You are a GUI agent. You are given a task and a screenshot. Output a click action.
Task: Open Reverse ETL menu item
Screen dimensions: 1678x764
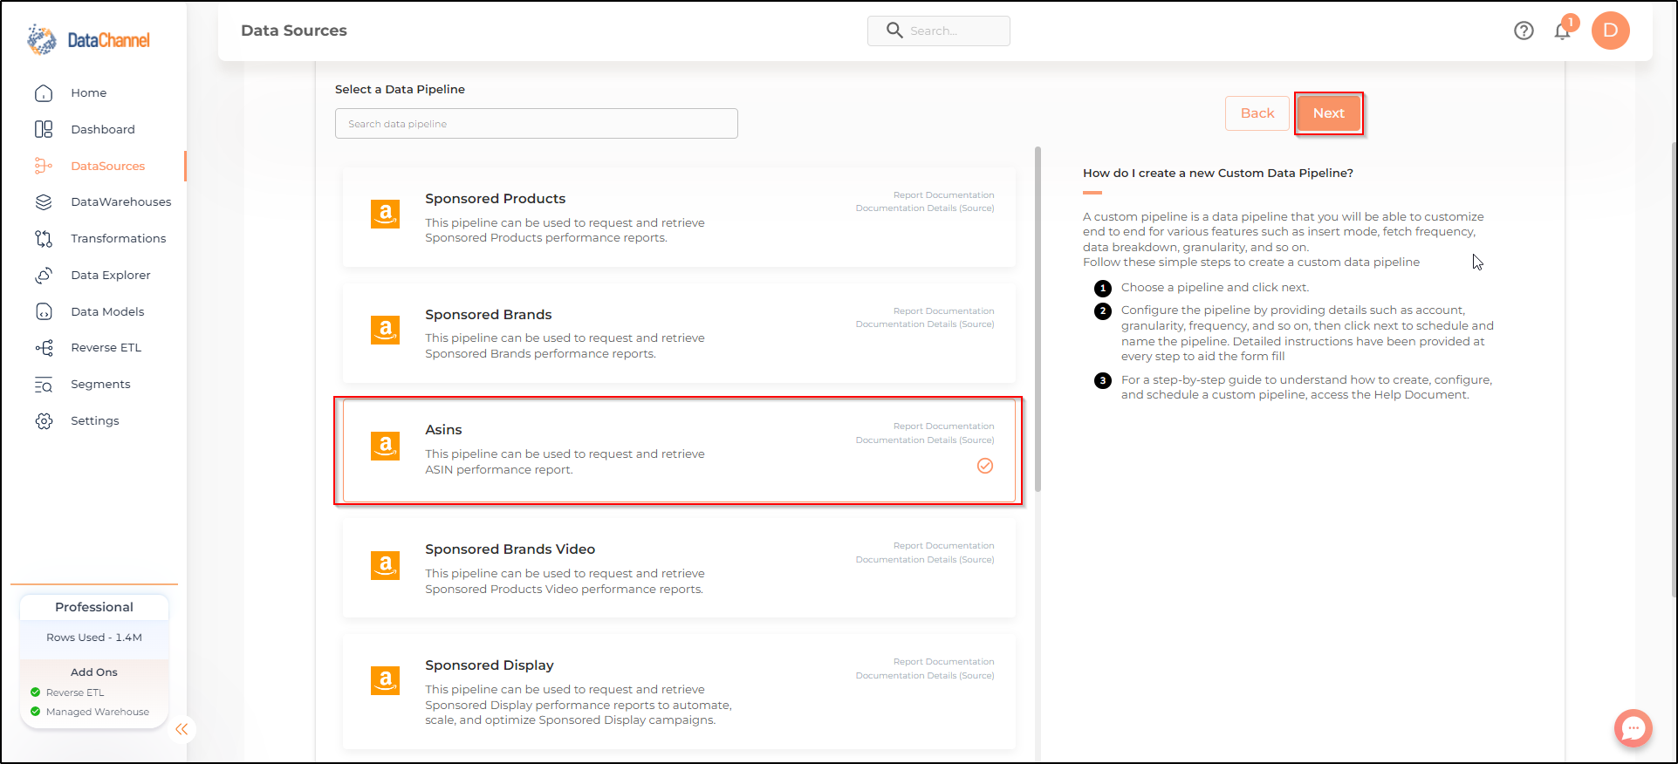tap(106, 348)
